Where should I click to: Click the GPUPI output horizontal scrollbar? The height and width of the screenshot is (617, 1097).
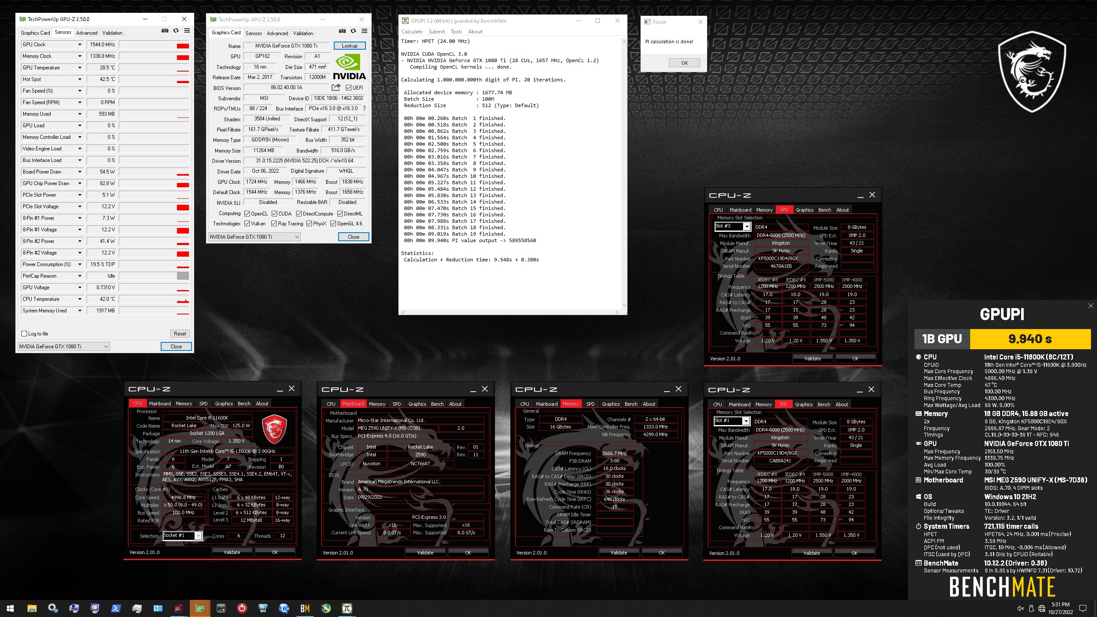tap(510, 312)
